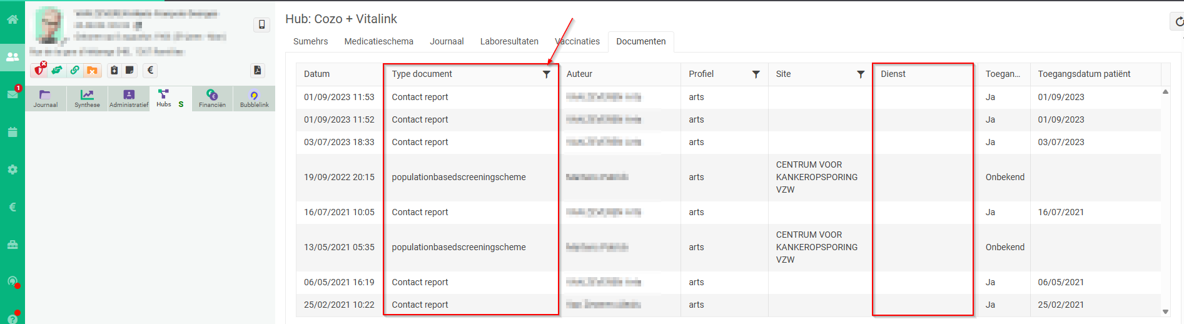Open the Synthese patient section
The height and width of the screenshot is (324, 1184).
(87, 98)
